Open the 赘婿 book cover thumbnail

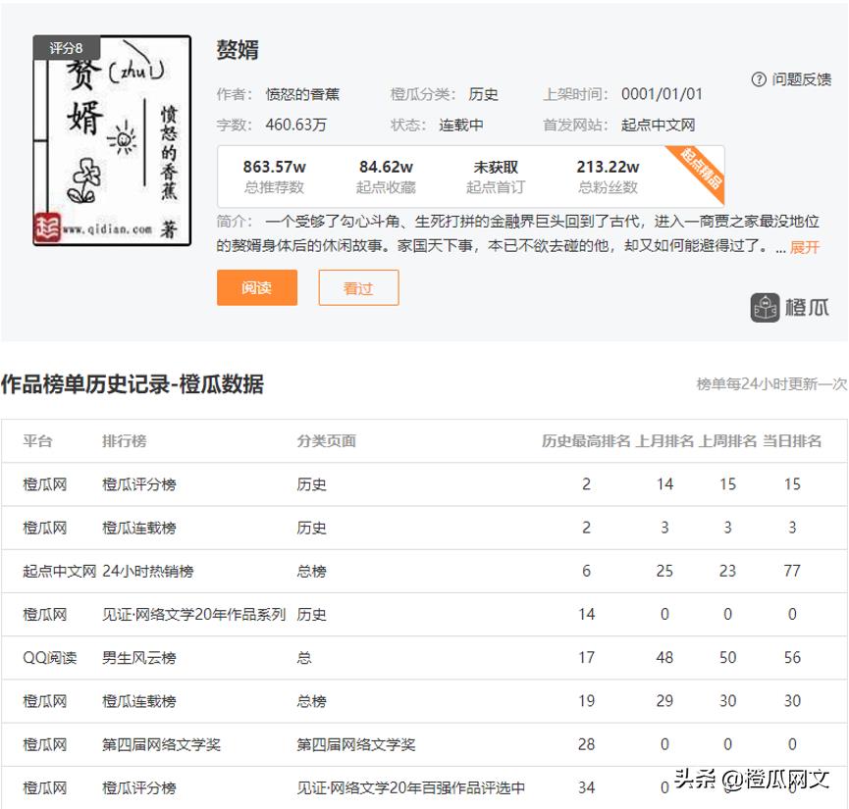click(111, 142)
